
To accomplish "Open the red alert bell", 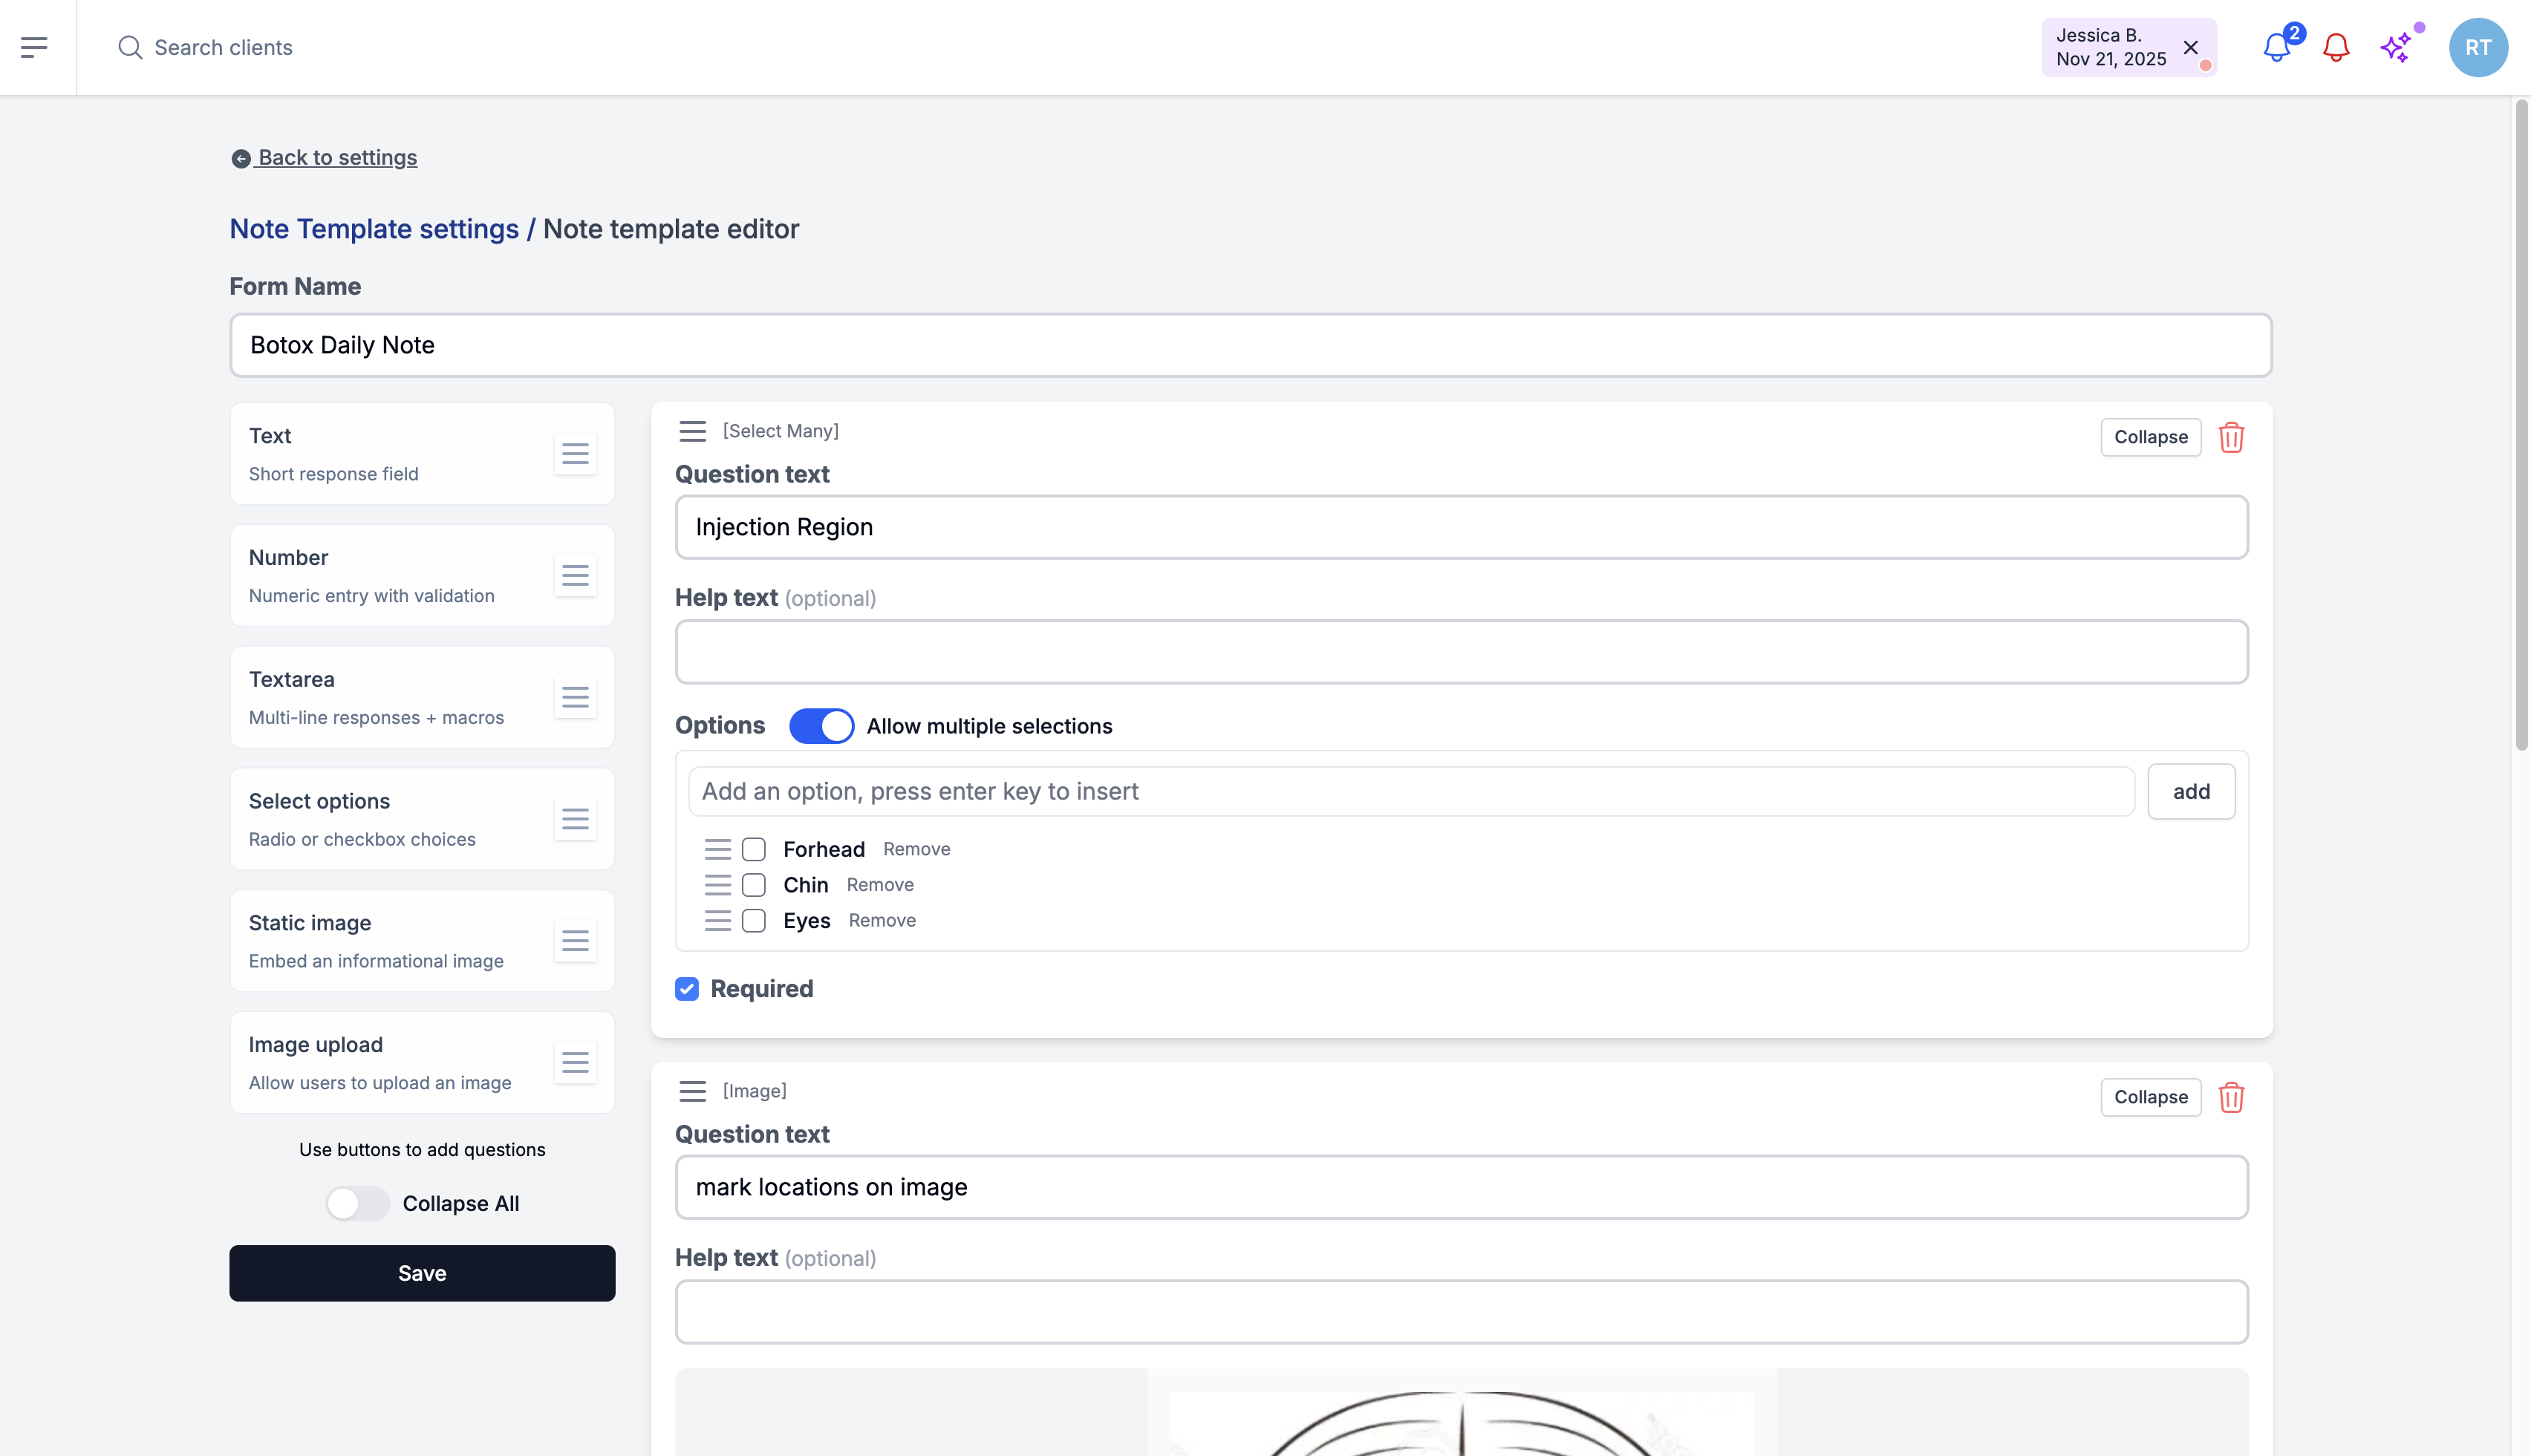I will 2336,47.
